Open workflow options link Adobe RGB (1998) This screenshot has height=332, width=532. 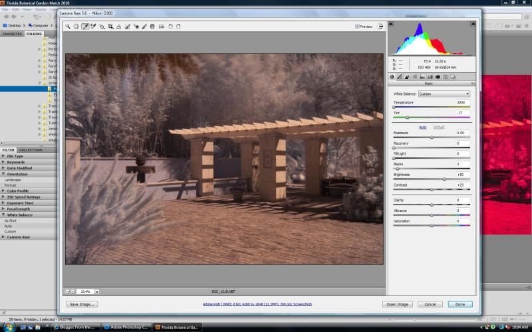(x=257, y=304)
